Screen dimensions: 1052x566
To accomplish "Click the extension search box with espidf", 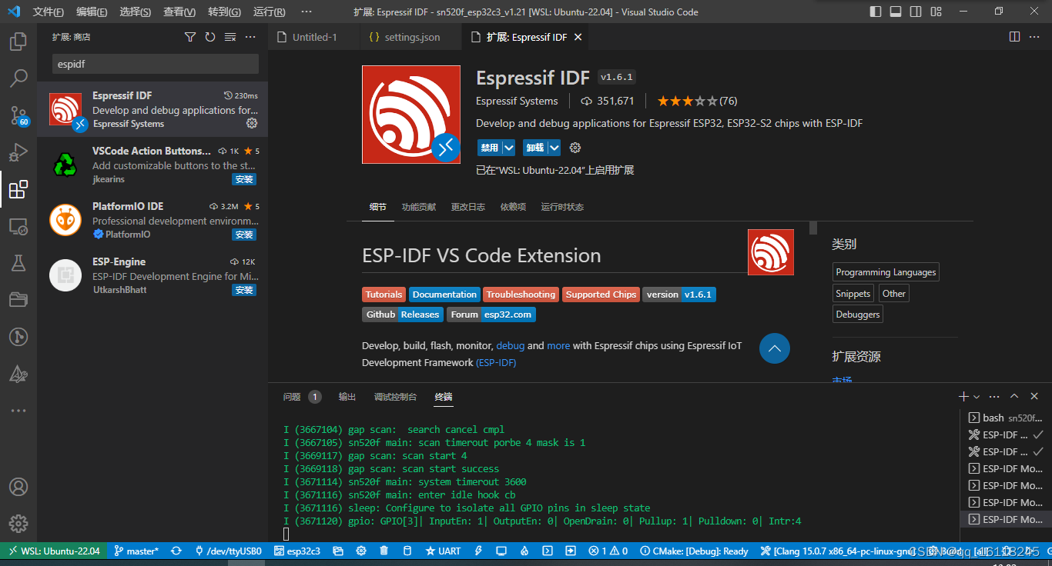I will (x=155, y=64).
